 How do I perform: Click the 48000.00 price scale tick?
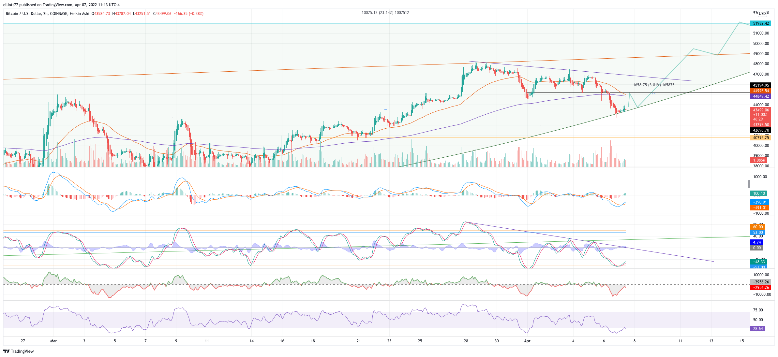pos(761,64)
